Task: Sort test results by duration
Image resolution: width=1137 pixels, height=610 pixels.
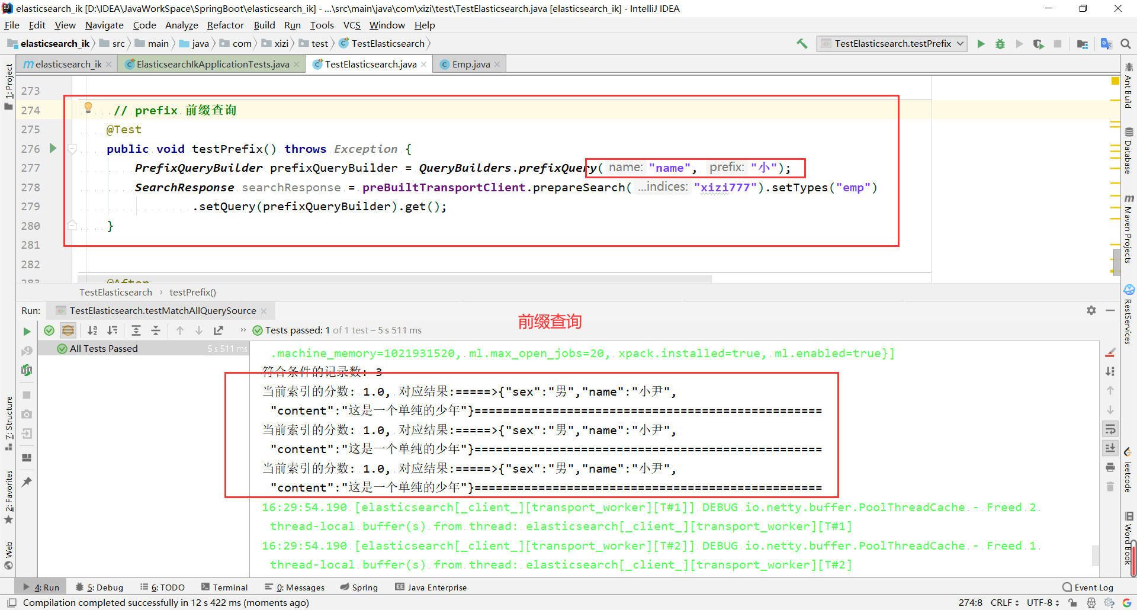Action: [112, 330]
